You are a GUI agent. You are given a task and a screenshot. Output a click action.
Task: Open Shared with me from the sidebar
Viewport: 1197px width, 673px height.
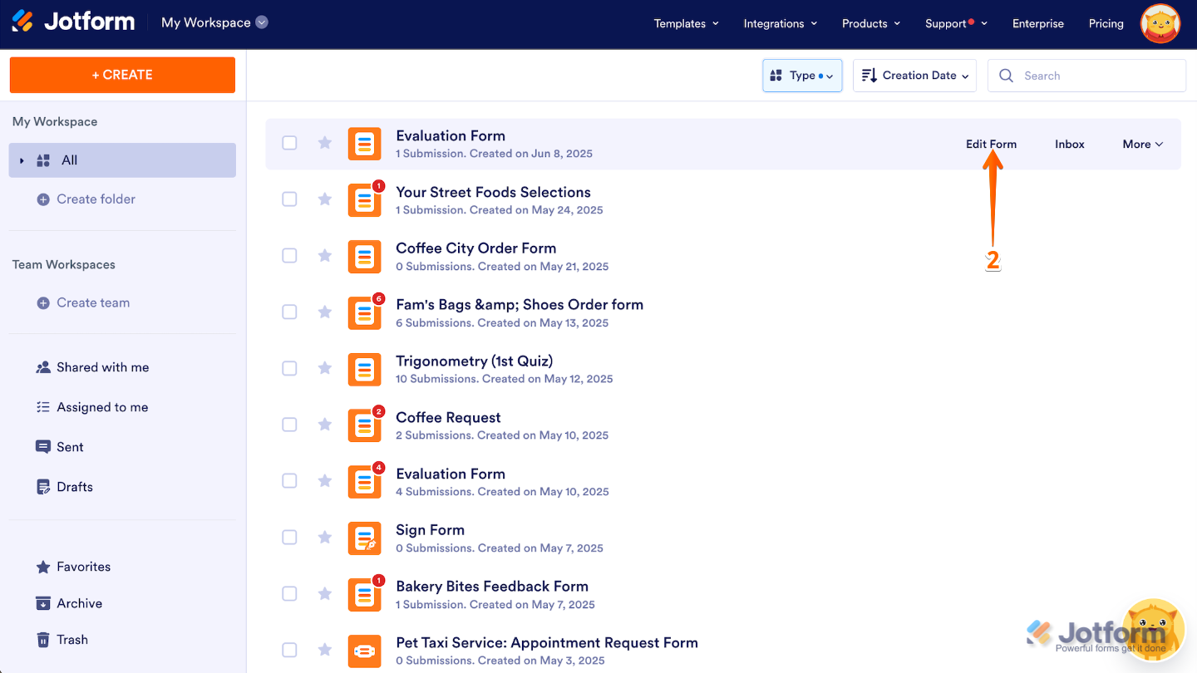[x=91, y=366]
